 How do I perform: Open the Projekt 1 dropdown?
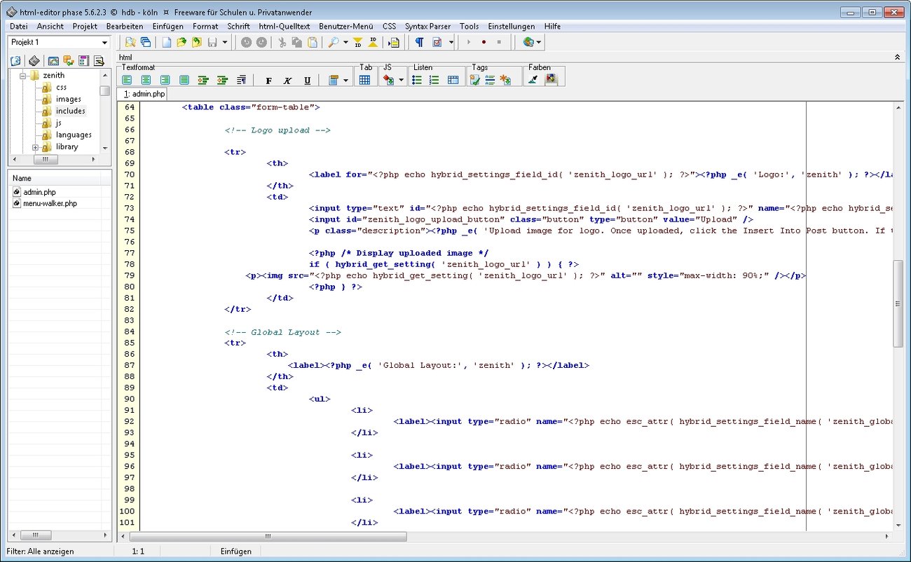[105, 43]
